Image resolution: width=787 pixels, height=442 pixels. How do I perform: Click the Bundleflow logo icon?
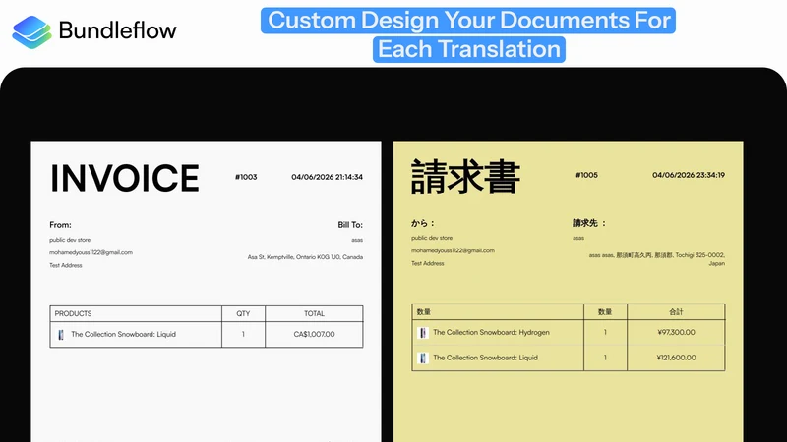tap(31, 32)
